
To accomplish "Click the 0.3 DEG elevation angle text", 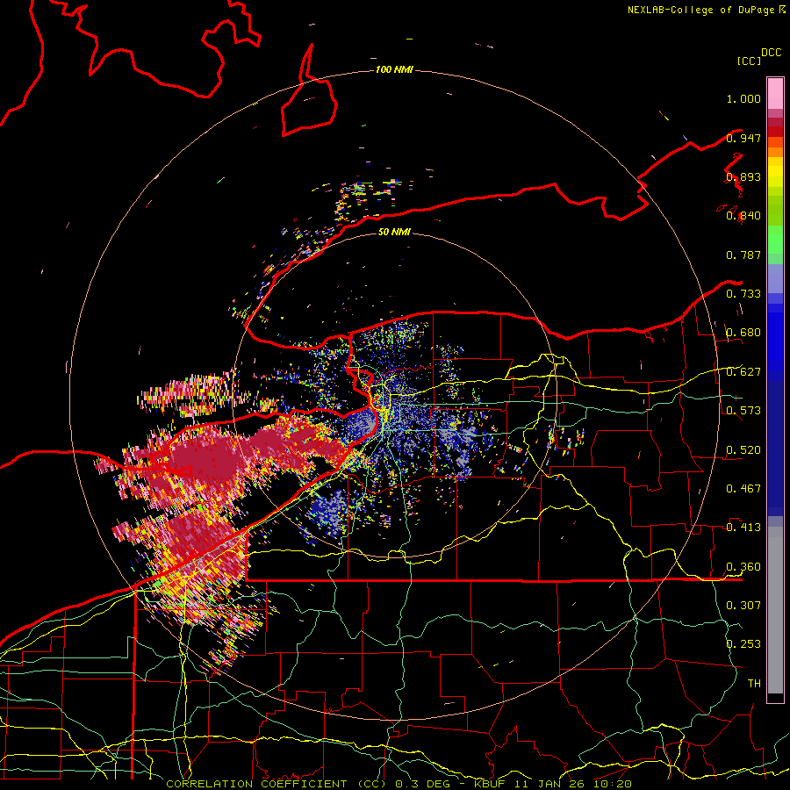I will pyautogui.click(x=421, y=784).
